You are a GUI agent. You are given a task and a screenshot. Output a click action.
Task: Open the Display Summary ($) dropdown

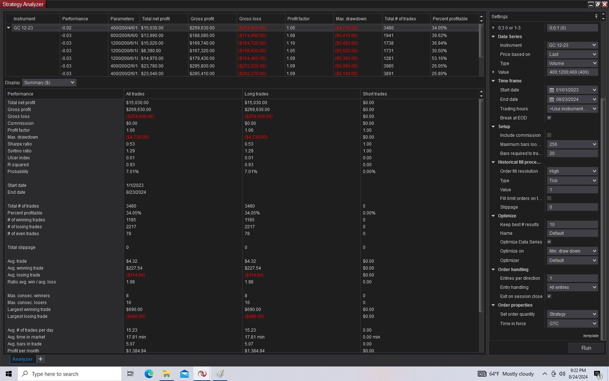(49, 83)
